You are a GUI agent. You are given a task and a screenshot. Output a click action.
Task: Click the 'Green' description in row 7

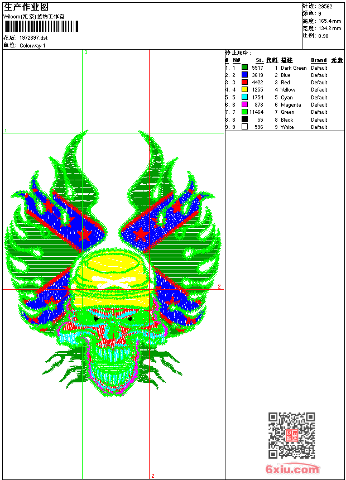point(287,112)
